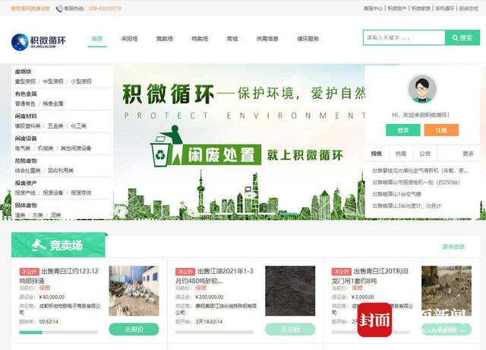Select the 综合处置类 subcategory
The height and width of the screenshot is (350, 486).
point(28,170)
